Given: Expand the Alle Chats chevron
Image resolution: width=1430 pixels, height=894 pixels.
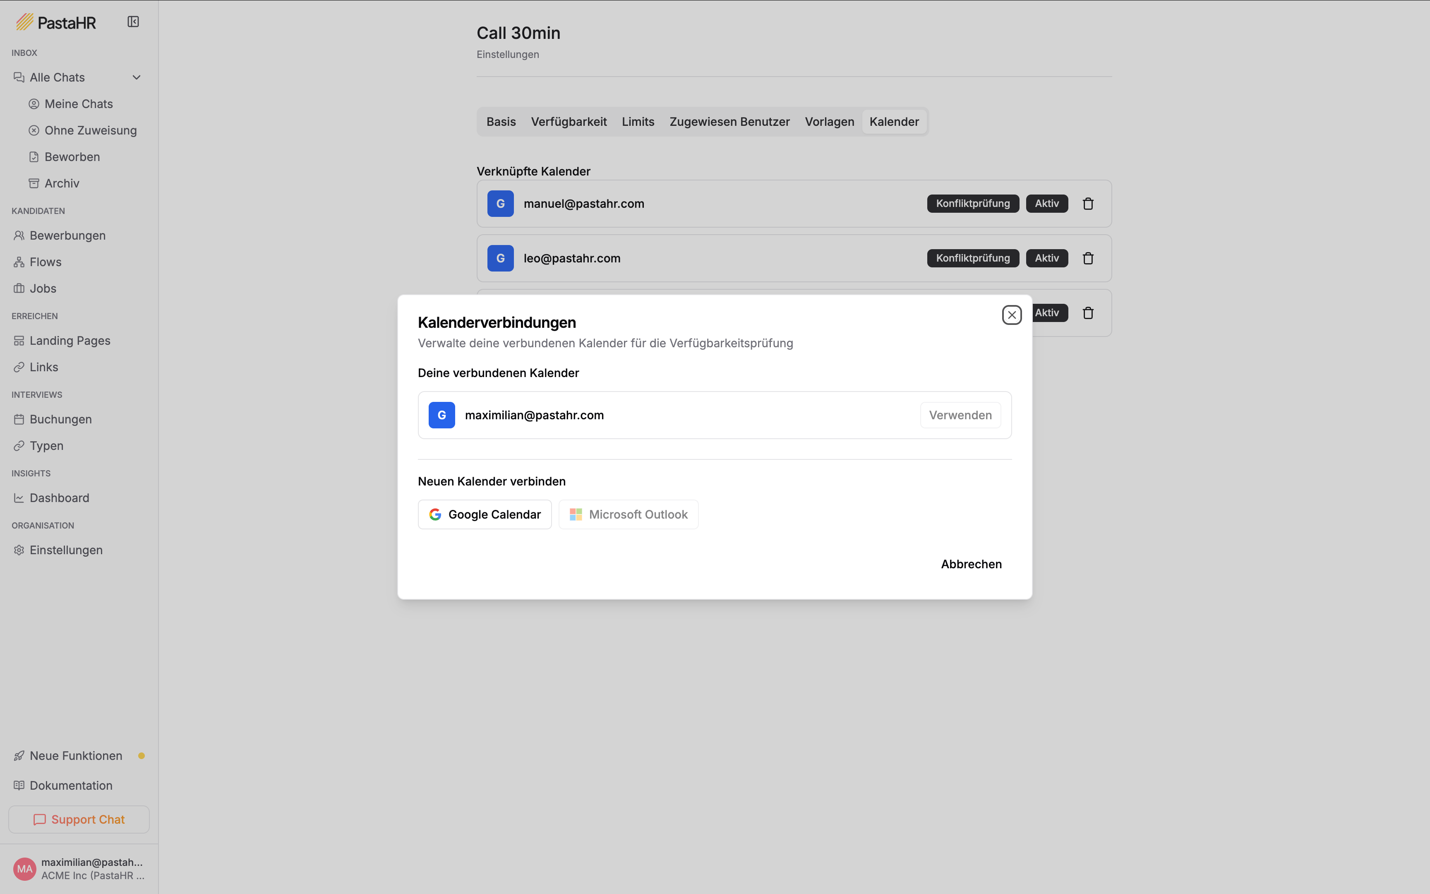Looking at the screenshot, I should point(137,77).
